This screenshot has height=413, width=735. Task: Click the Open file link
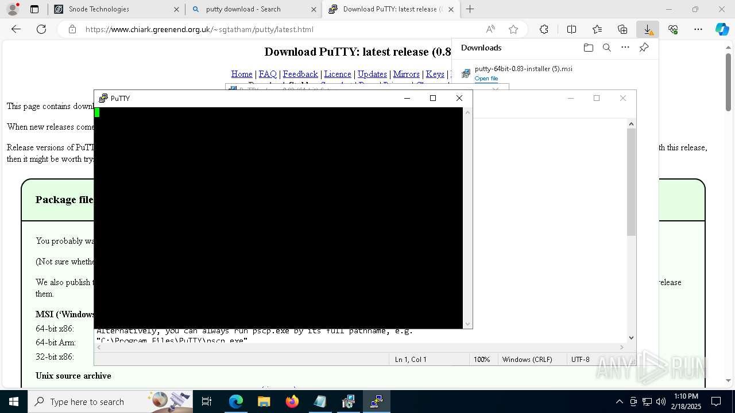(x=486, y=79)
